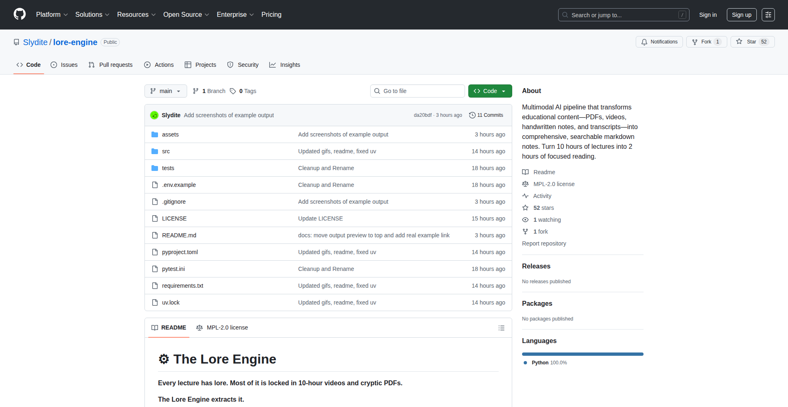This screenshot has height=407, width=788.
Task: Toggle Notifications for this repository
Action: [659, 42]
